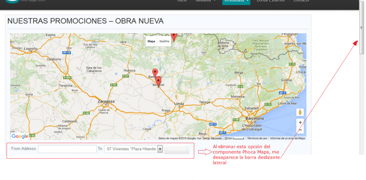Screen dimensions: 366x180
Task: Expand the Nosotros menu in the navigation bar
Action: tap(206, 1)
